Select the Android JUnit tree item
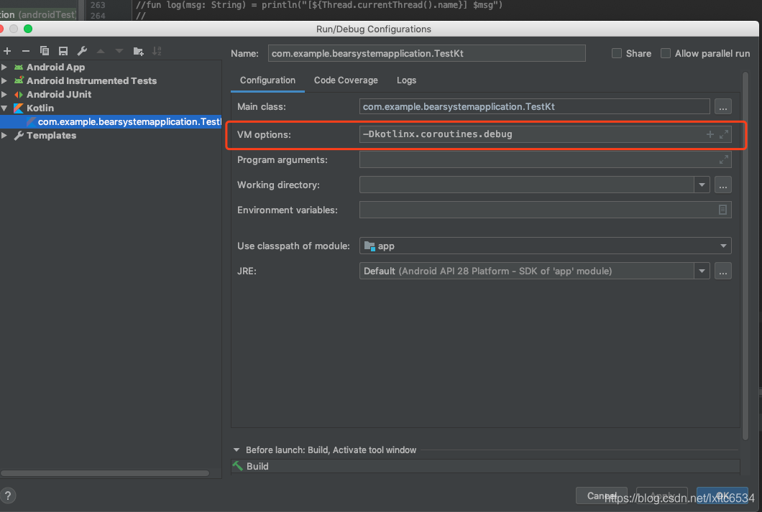762x512 pixels. [59, 94]
